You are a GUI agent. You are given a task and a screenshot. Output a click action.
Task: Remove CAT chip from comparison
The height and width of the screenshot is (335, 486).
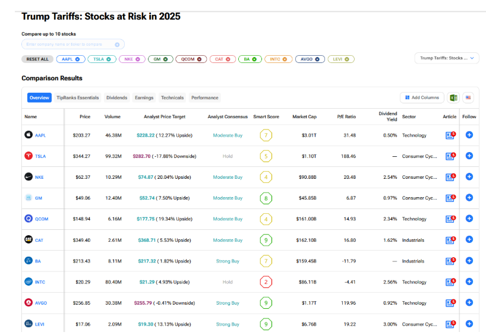tap(228, 59)
